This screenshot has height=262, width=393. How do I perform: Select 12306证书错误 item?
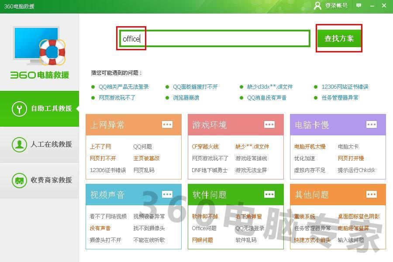(x=108, y=170)
